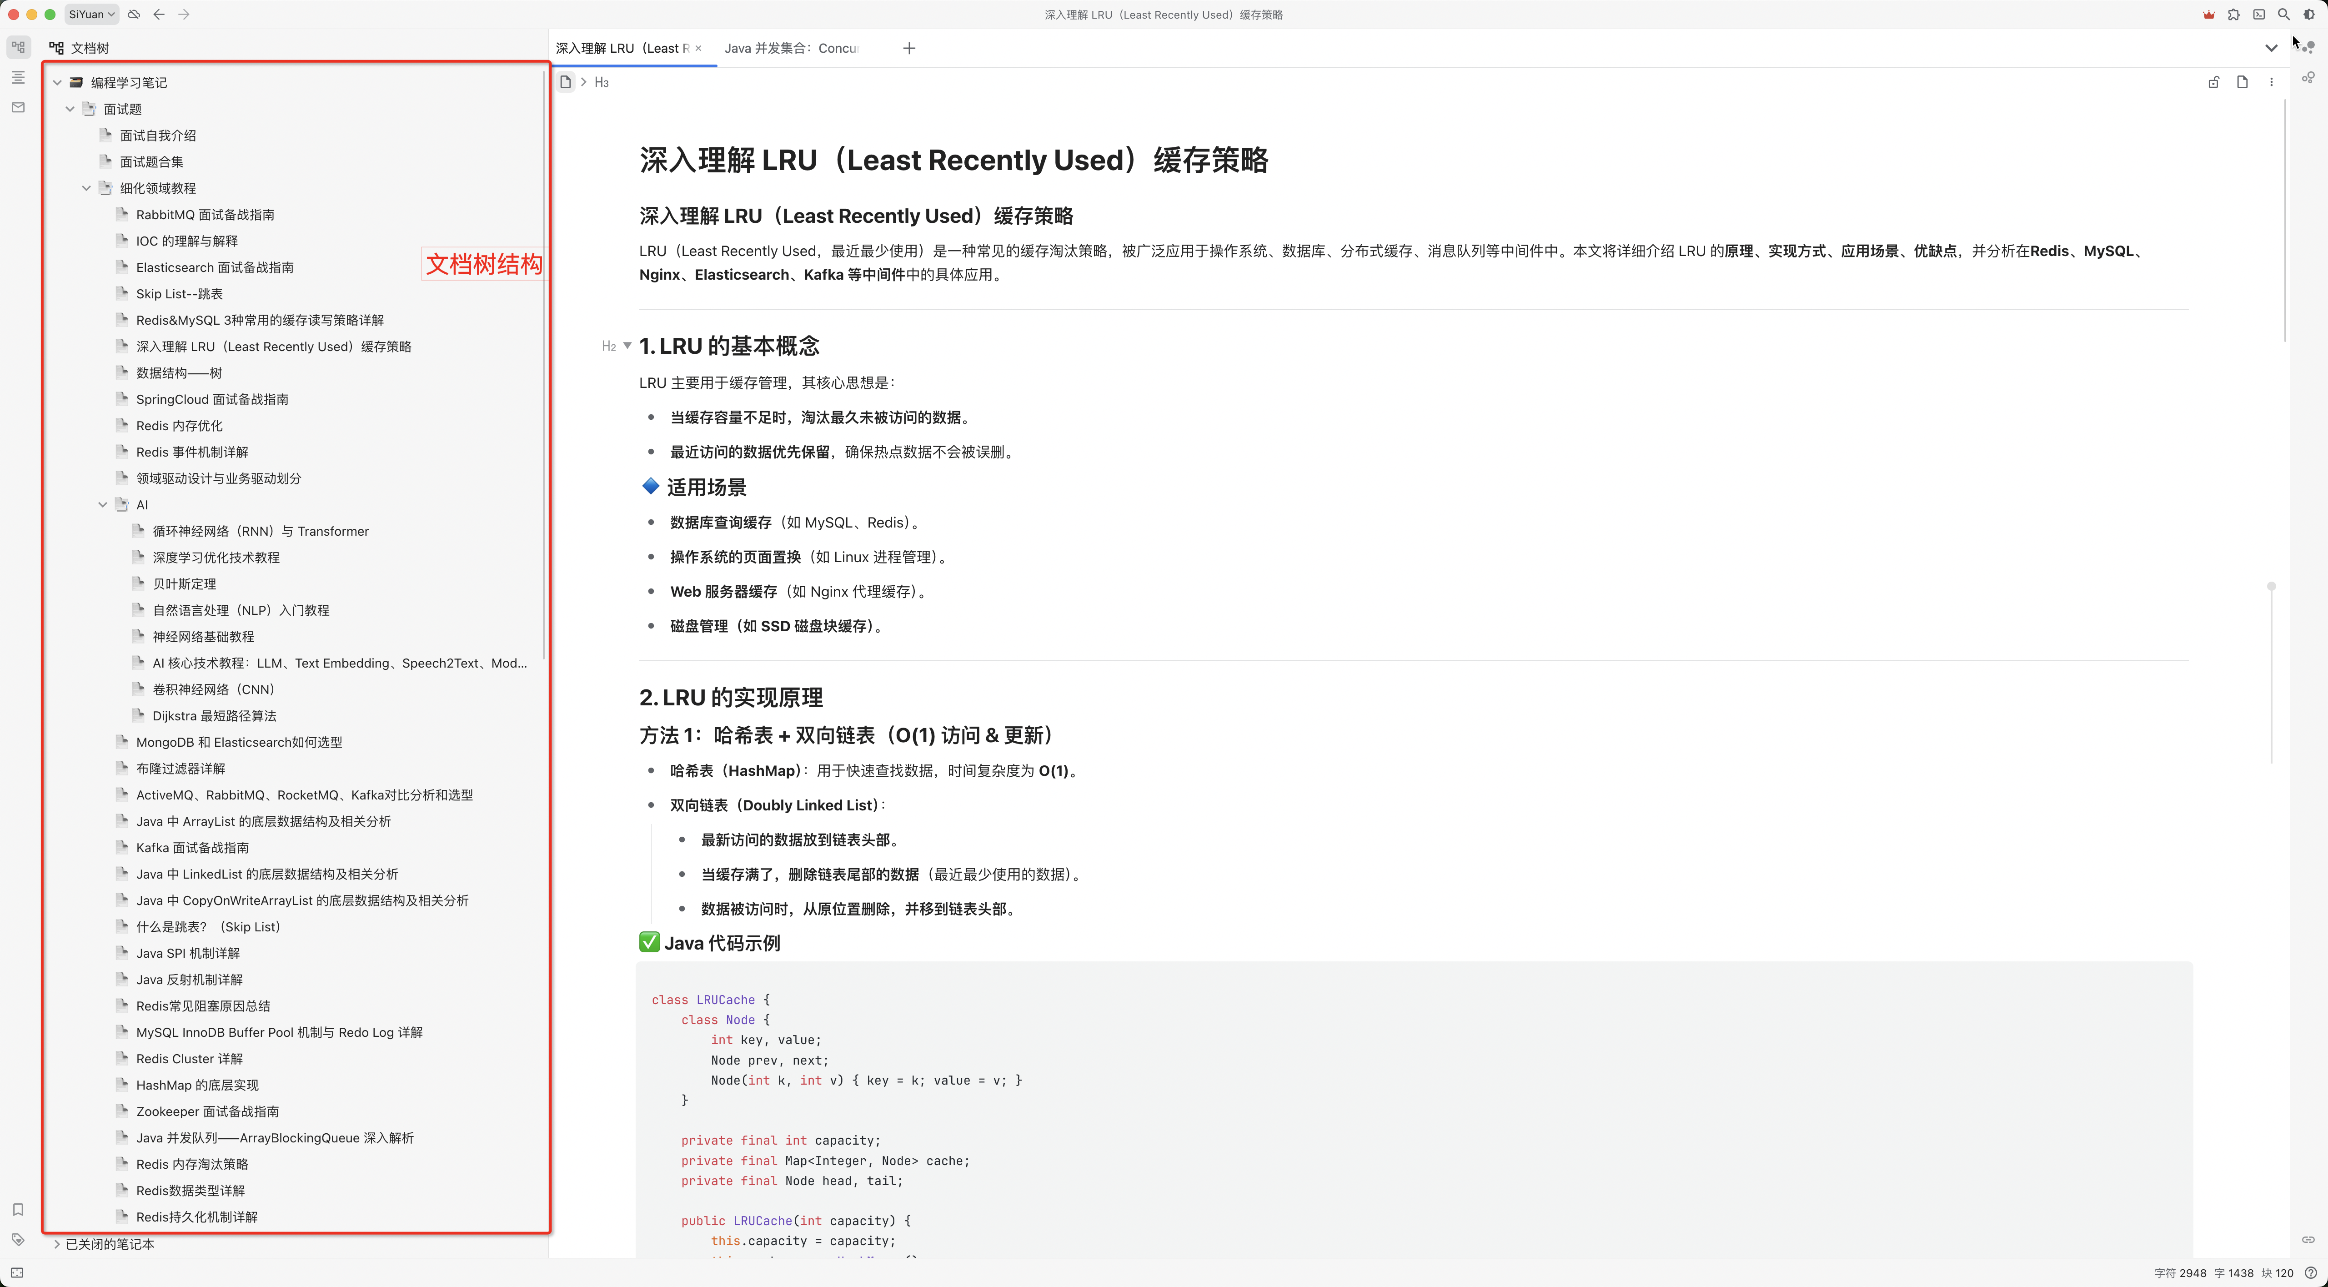The width and height of the screenshot is (2328, 1287).
Task: Toggle the file tree dock icon
Action: (x=18, y=47)
